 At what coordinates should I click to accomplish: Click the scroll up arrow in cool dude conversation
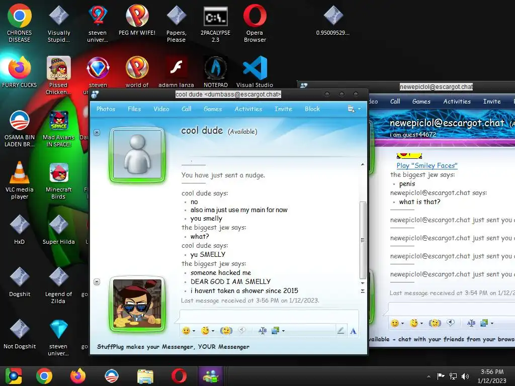(x=363, y=164)
